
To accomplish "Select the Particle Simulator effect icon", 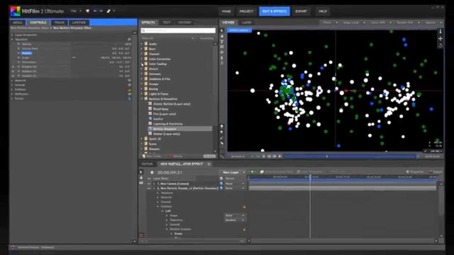I will (x=150, y=129).
